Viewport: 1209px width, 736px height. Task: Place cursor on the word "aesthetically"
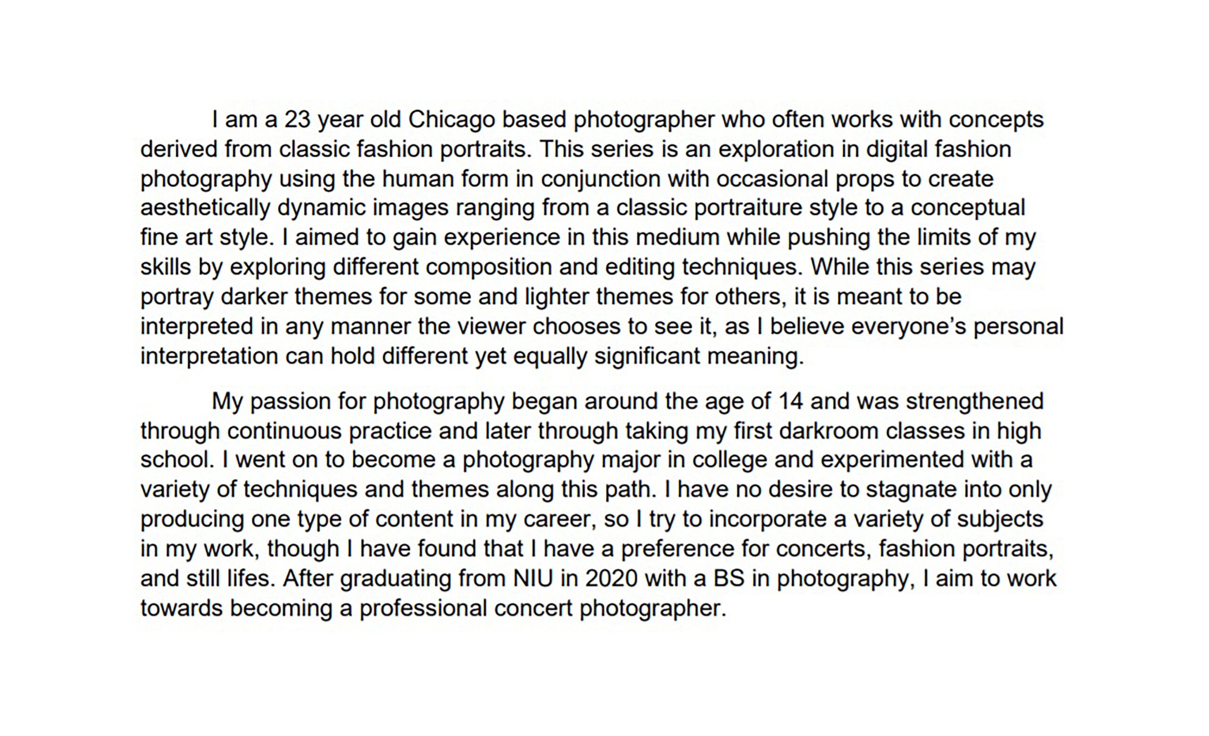pyautogui.click(x=205, y=208)
